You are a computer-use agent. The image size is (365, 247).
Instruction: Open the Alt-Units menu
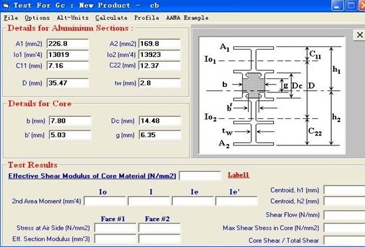point(72,18)
